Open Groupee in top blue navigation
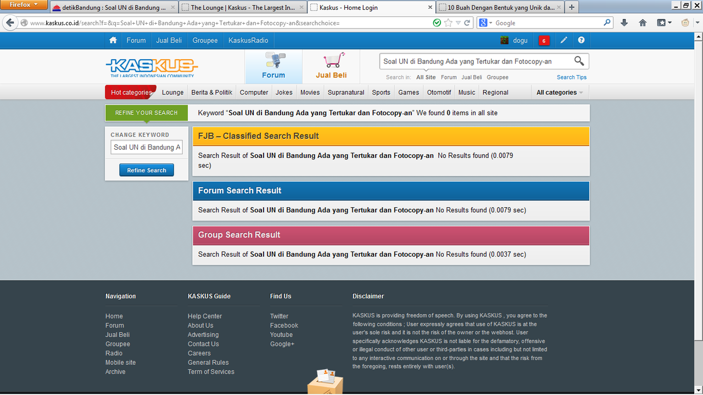The image size is (703, 395). tap(205, 40)
